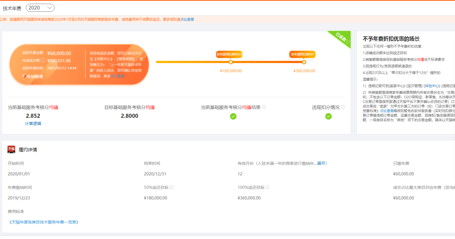Click the 全年返回比例为0.5 orange label

click(x=229, y=54)
